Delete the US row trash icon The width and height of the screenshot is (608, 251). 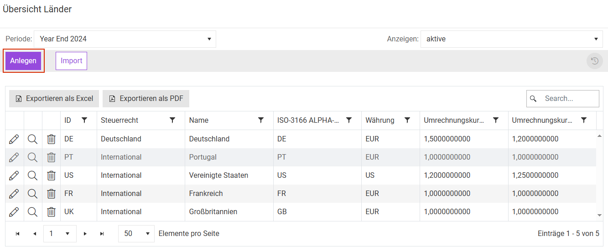point(51,176)
